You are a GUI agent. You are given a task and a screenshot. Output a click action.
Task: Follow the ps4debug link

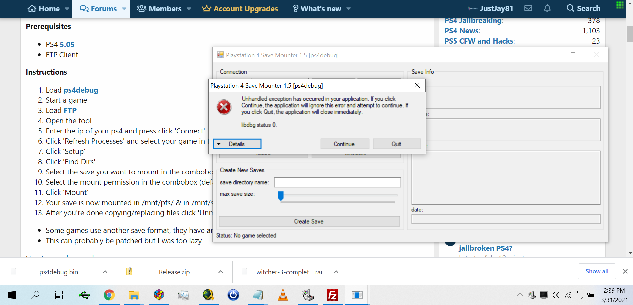pyautogui.click(x=81, y=90)
